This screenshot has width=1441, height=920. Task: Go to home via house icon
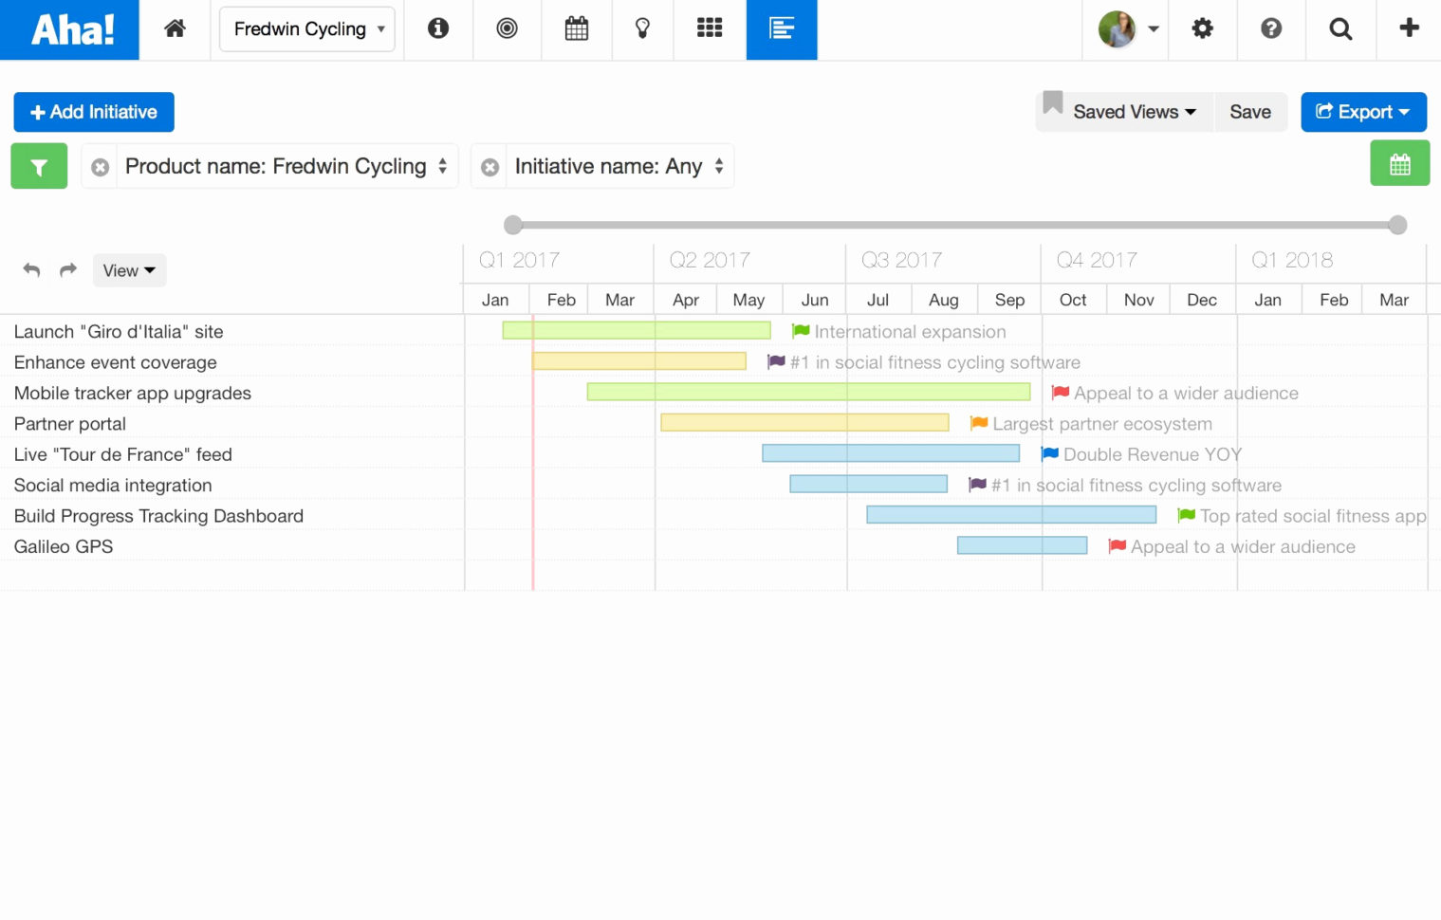[x=175, y=28]
